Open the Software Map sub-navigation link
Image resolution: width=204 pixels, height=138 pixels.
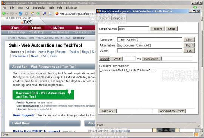16,33
